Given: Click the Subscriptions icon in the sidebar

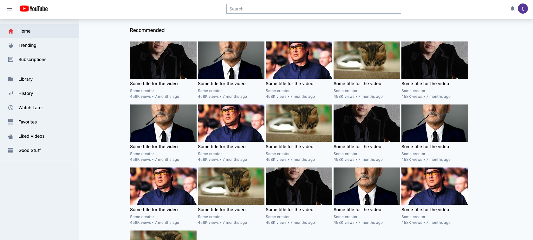Looking at the screenshot, I should point(11,60).
